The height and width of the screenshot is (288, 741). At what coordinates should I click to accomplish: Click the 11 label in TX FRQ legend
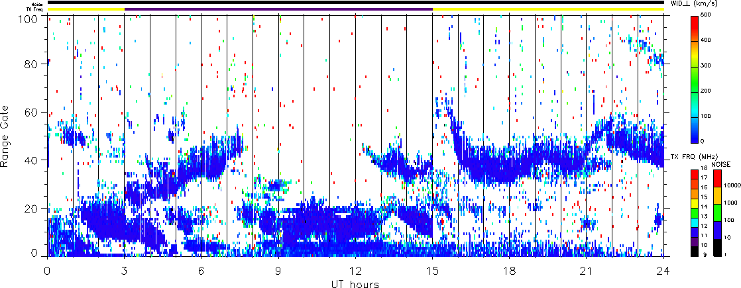click(705, 236)
